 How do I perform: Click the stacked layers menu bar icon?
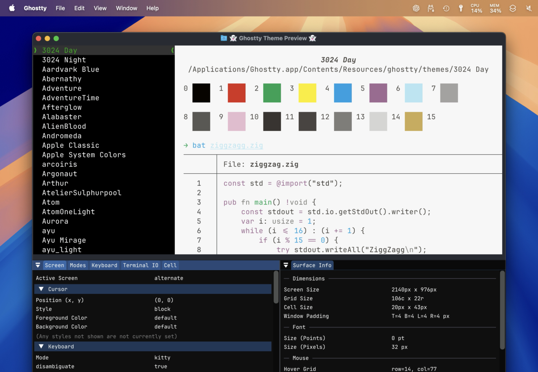(x=513, y=8)
